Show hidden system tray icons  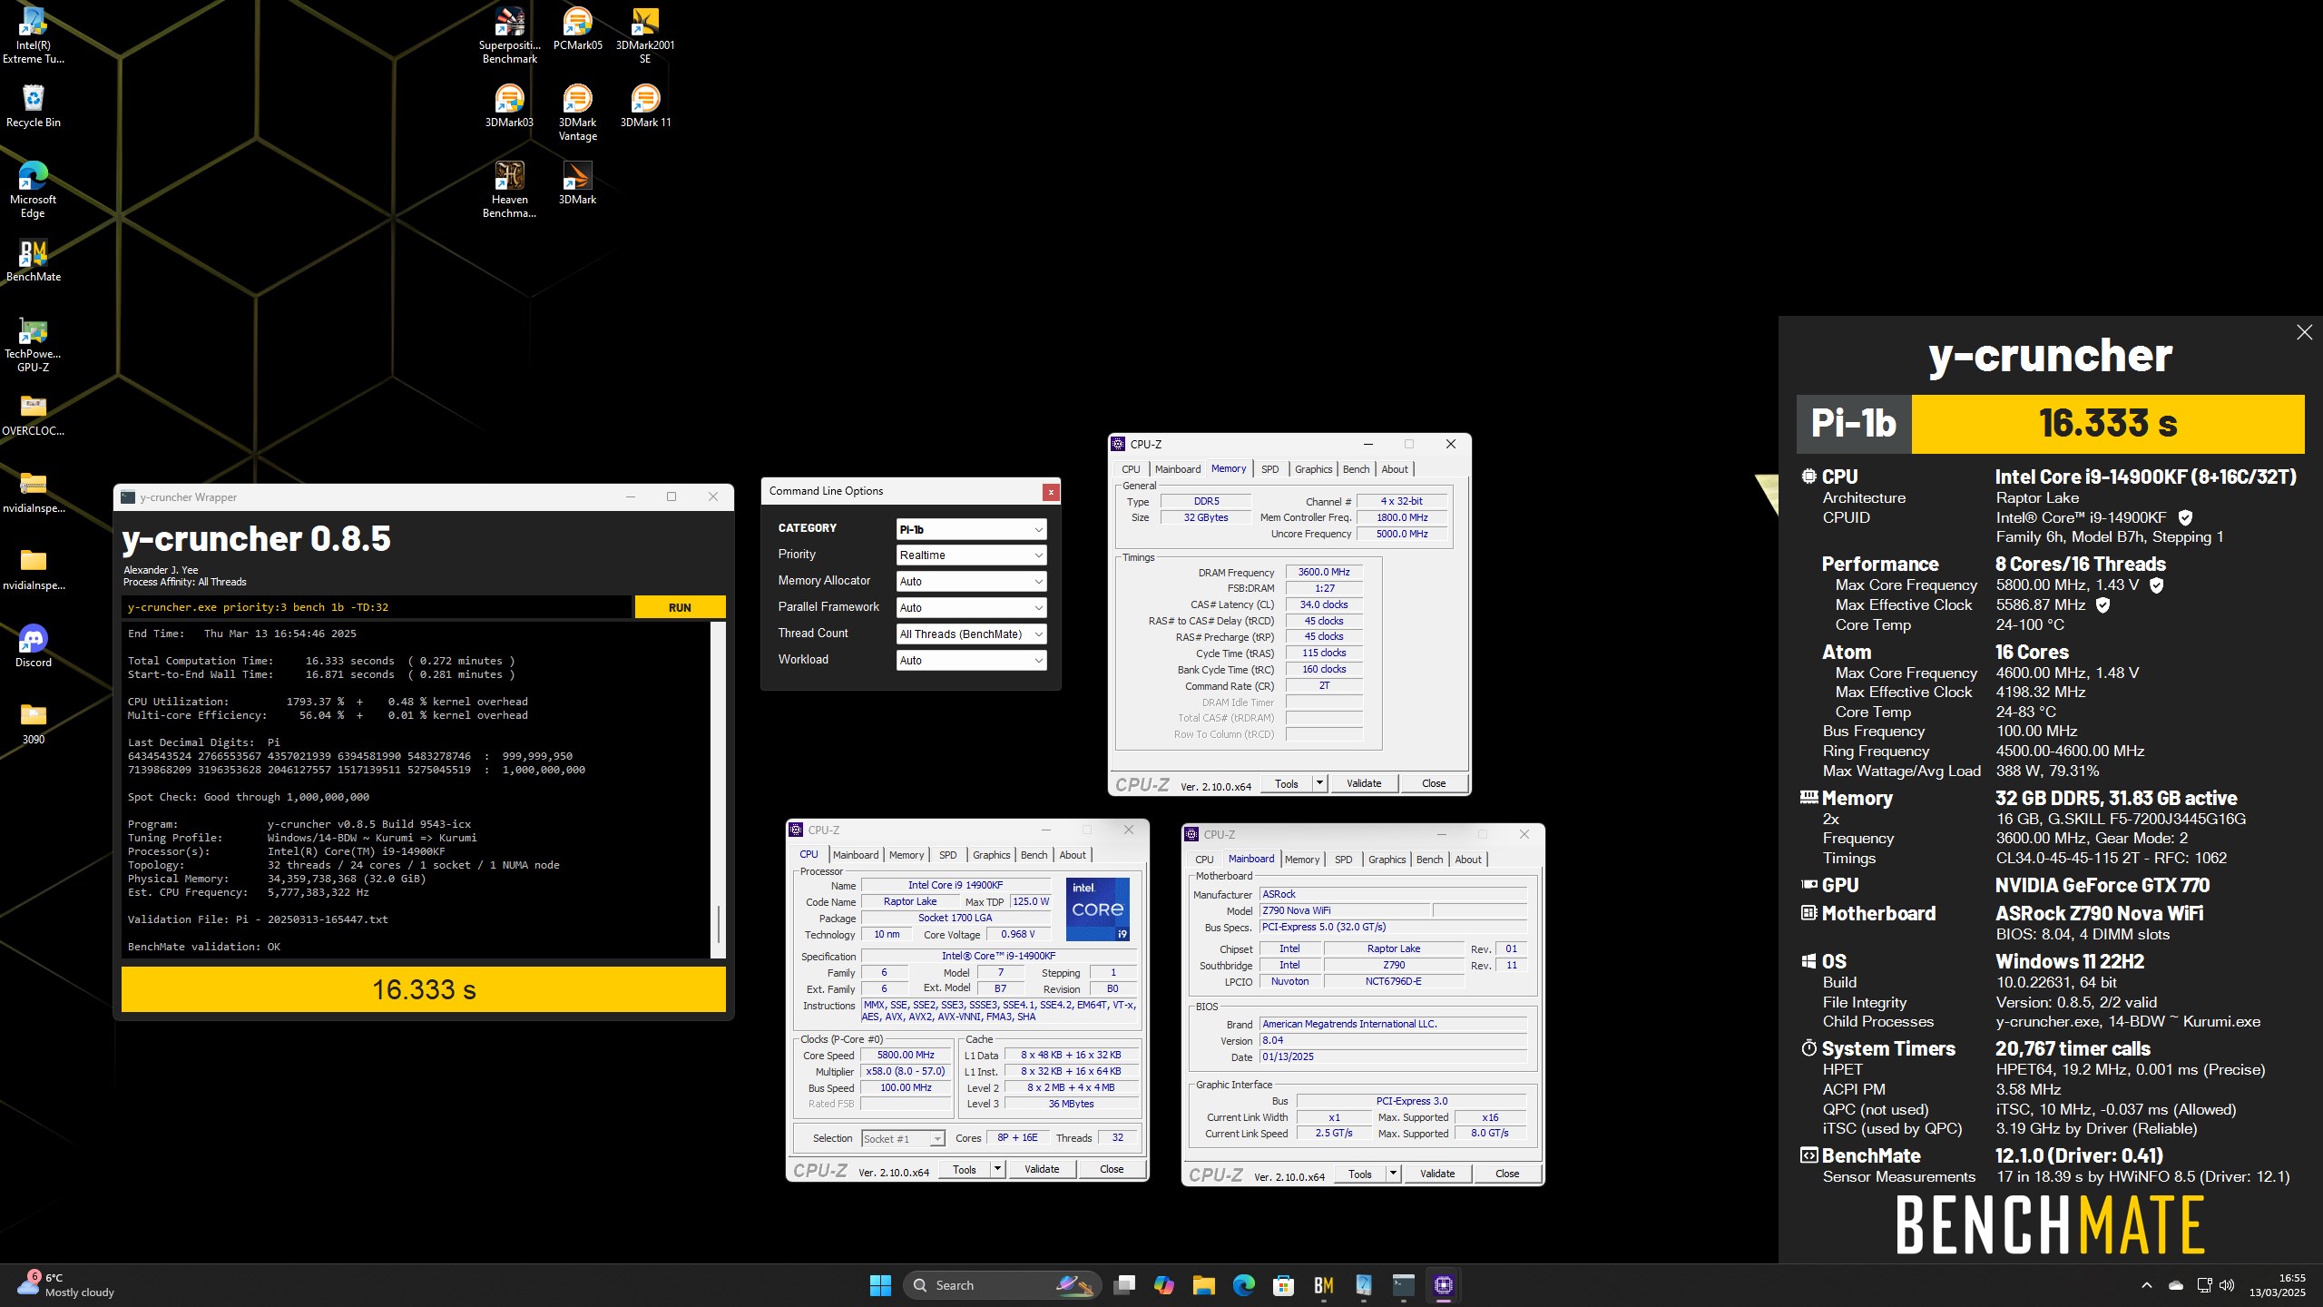click(x=2146, y=1284)
